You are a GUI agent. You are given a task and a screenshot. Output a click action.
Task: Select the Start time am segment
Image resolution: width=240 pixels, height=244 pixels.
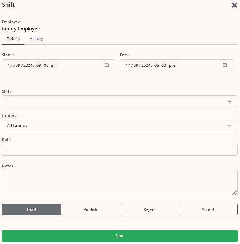54,65
